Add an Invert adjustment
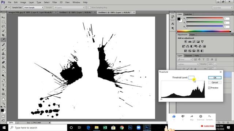 pyautogui.click(x=186, y=51)
